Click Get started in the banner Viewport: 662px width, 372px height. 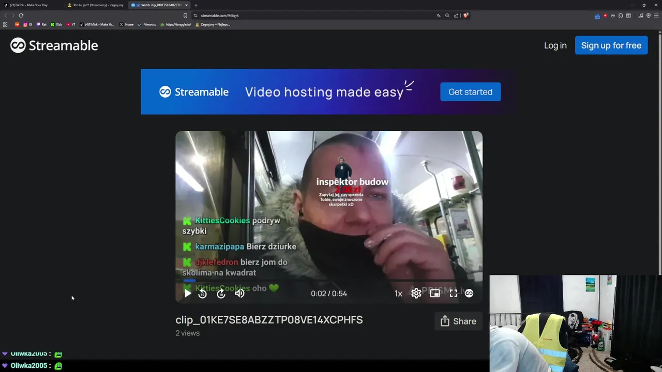[x=470, y=92]
